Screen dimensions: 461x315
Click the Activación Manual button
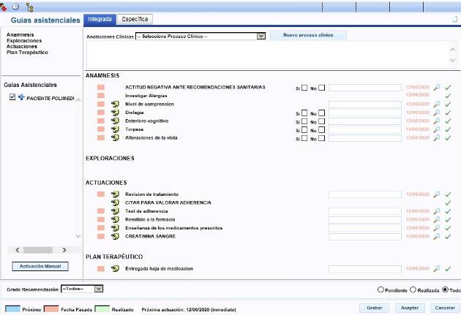(41, 266)
